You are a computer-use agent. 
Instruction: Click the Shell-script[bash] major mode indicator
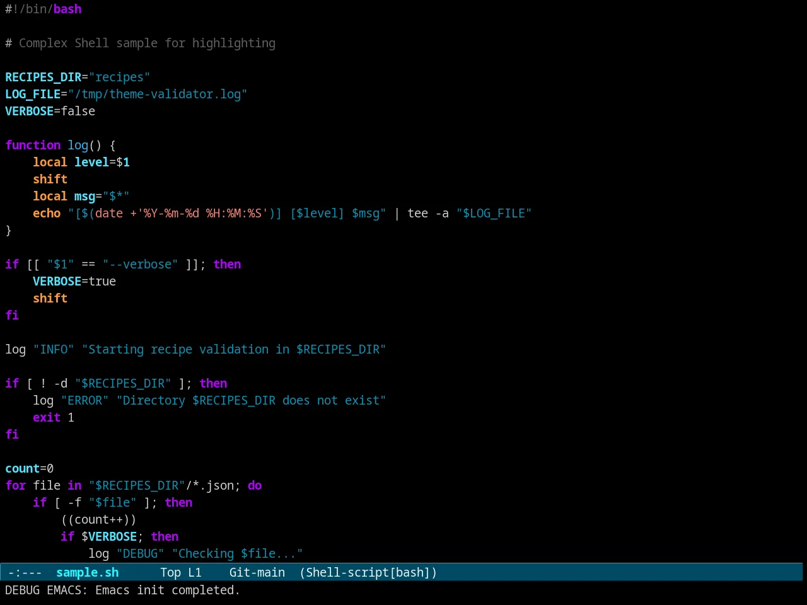[x=368, y=572]
